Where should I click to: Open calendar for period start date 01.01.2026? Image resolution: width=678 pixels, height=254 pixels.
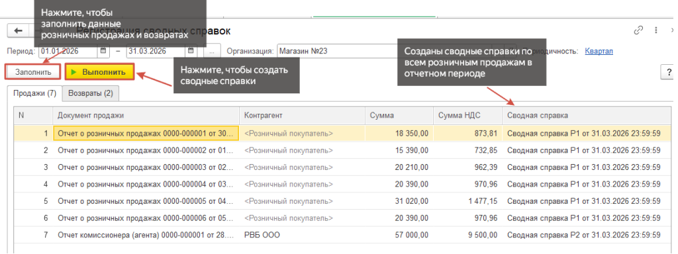(103, 51)
